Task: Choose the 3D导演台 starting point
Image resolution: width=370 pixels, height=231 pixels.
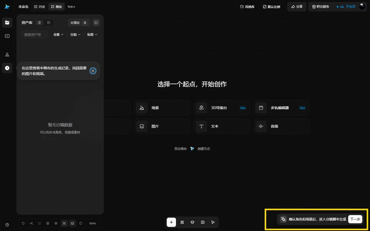Action: 222,108
